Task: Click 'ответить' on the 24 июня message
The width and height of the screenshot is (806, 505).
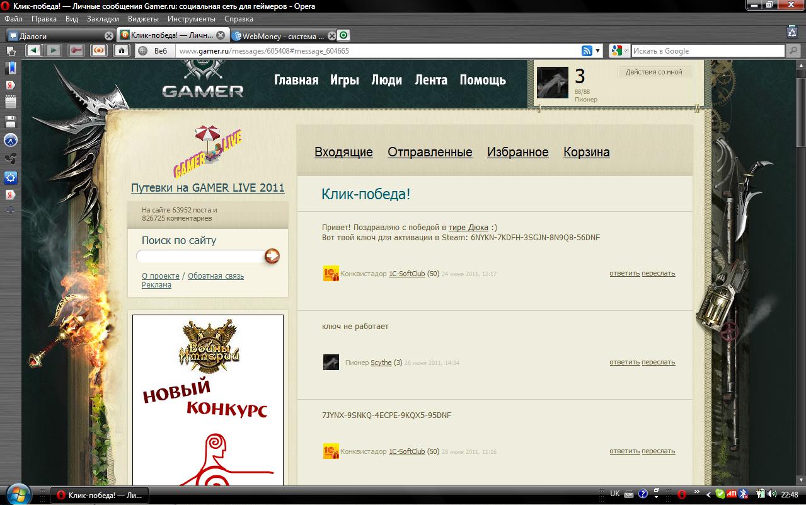Action: point(625,273)
